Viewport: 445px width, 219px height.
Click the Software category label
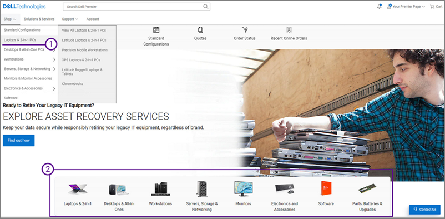(x=326, y=203)
